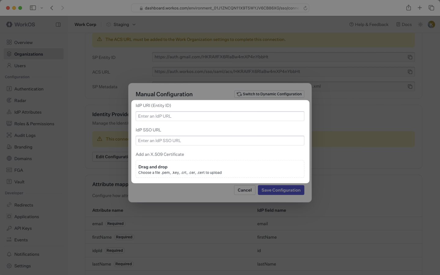Open the Safari share menu
440x275 pixels.
coord(409,8)
